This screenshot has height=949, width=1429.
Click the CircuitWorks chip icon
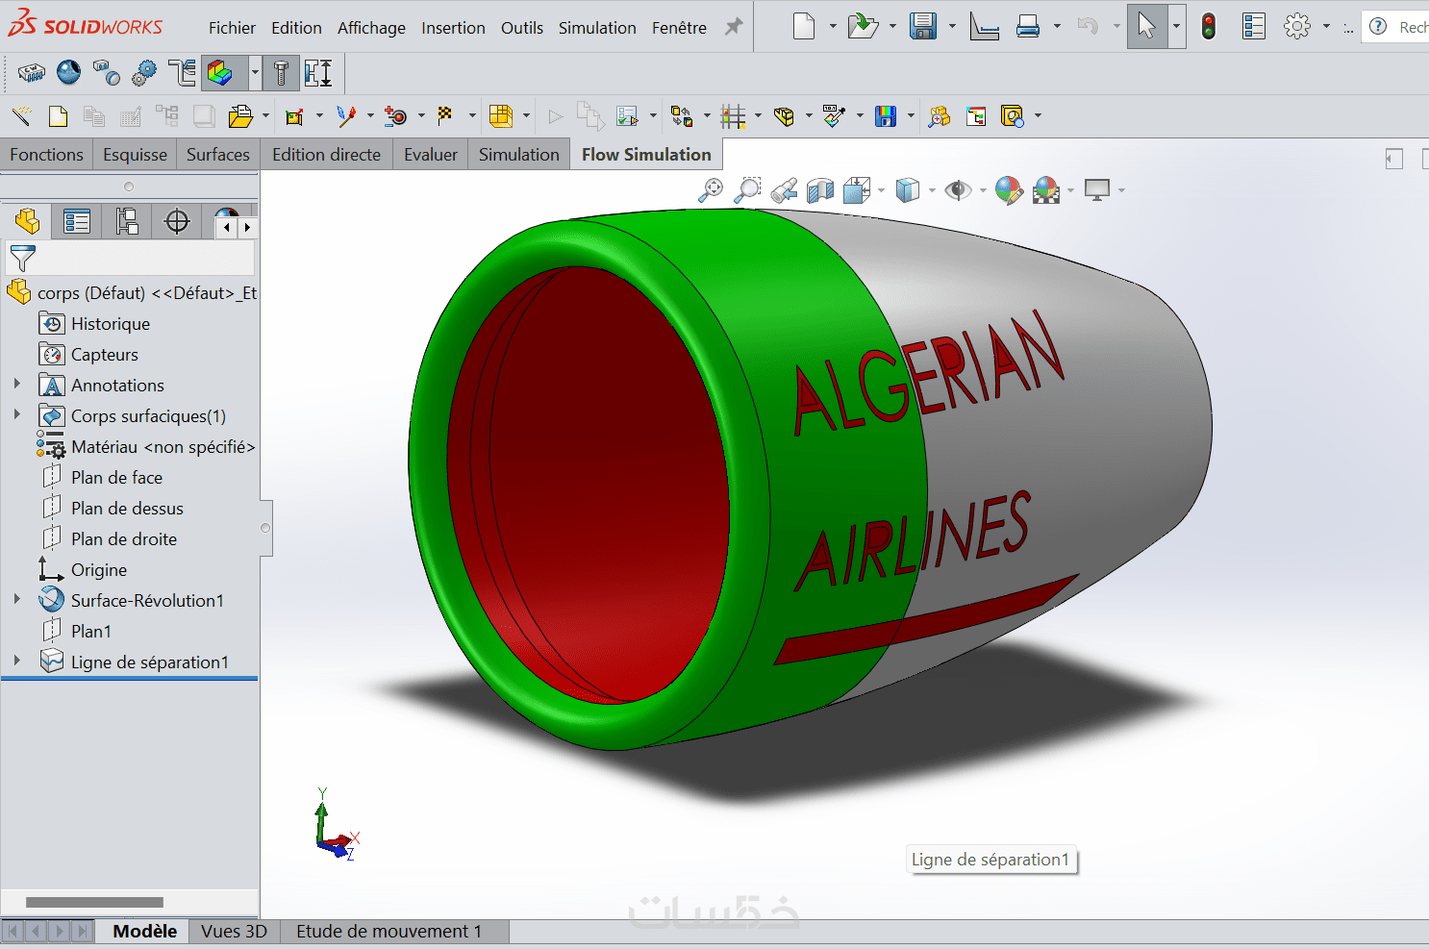point(32,72)
